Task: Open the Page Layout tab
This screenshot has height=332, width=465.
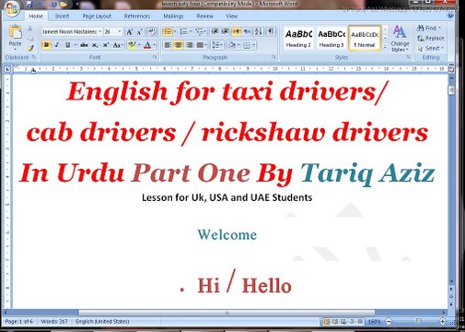Action: 97,17
